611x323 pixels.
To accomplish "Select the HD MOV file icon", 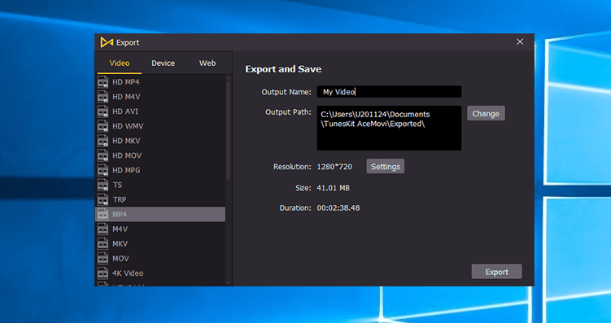I will (x=103, y=156).
